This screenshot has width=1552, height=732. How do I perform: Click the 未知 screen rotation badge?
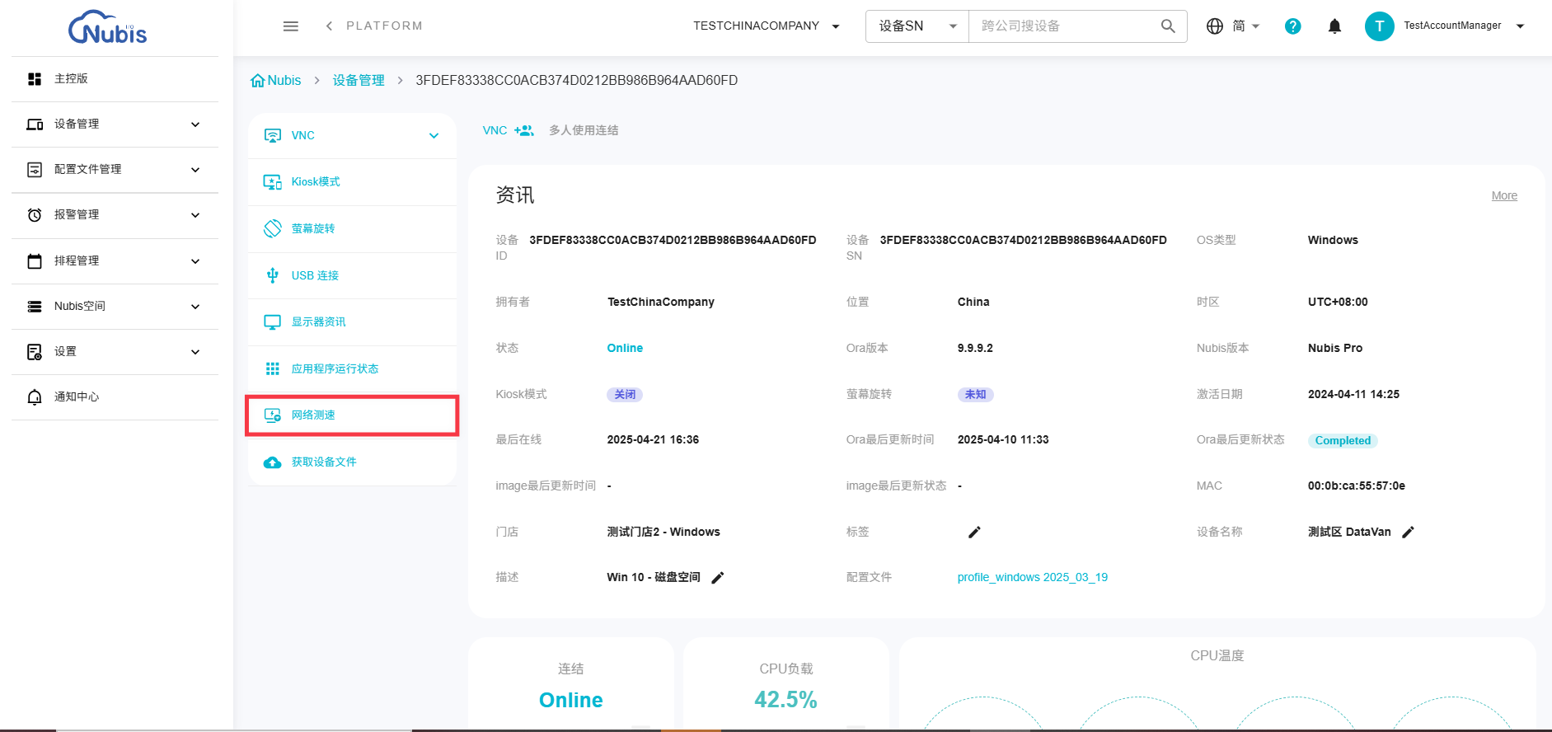975,395
